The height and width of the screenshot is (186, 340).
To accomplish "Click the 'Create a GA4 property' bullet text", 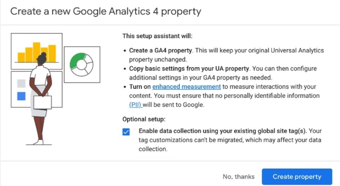I will pyautogui.click(x=161, y=51).
